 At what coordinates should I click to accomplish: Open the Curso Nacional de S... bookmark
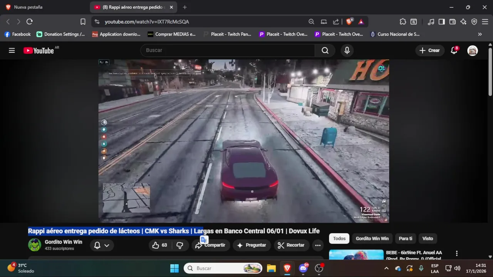pos(395,34)
